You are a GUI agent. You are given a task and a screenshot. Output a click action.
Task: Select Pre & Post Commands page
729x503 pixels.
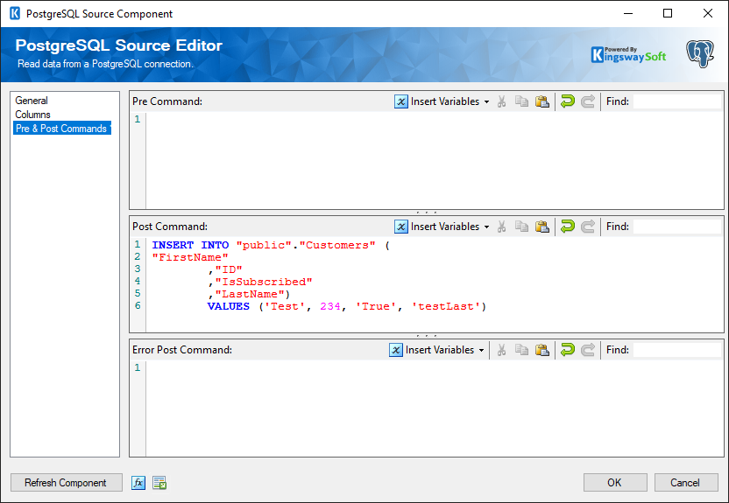62,129
